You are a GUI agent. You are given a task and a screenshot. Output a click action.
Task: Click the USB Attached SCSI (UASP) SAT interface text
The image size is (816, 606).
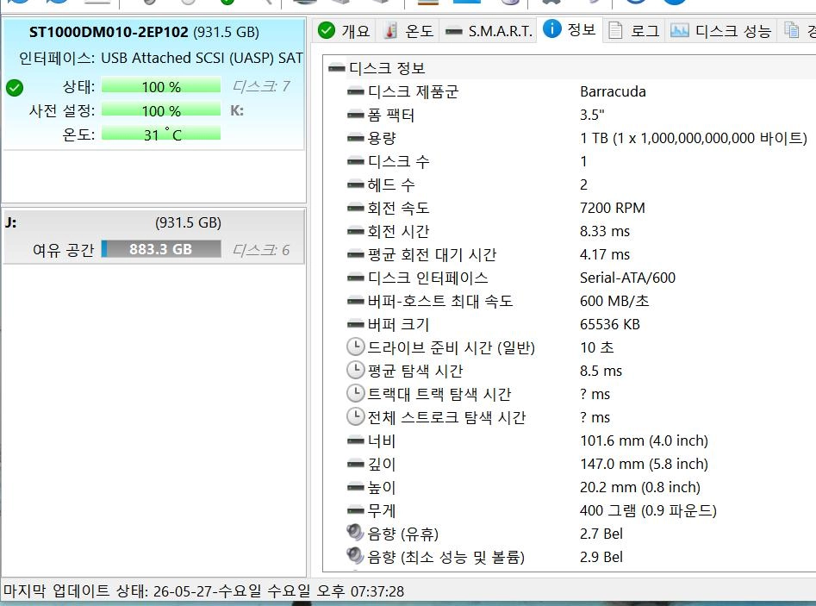(202, 58)
